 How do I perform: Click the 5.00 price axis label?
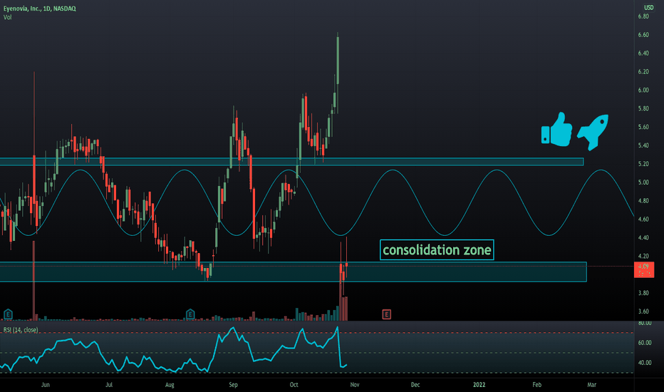643,182
